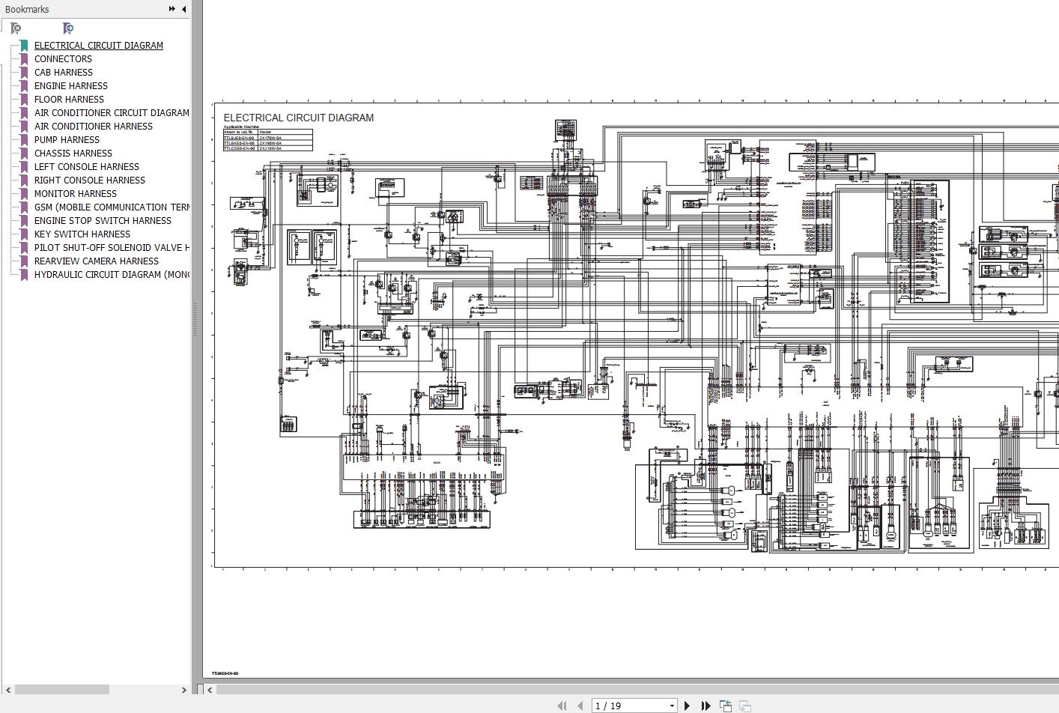Select the CONNECTORS bookmark
This screenshot has height=713, width=1059.
pyautogui.click(x=63, y=59)
